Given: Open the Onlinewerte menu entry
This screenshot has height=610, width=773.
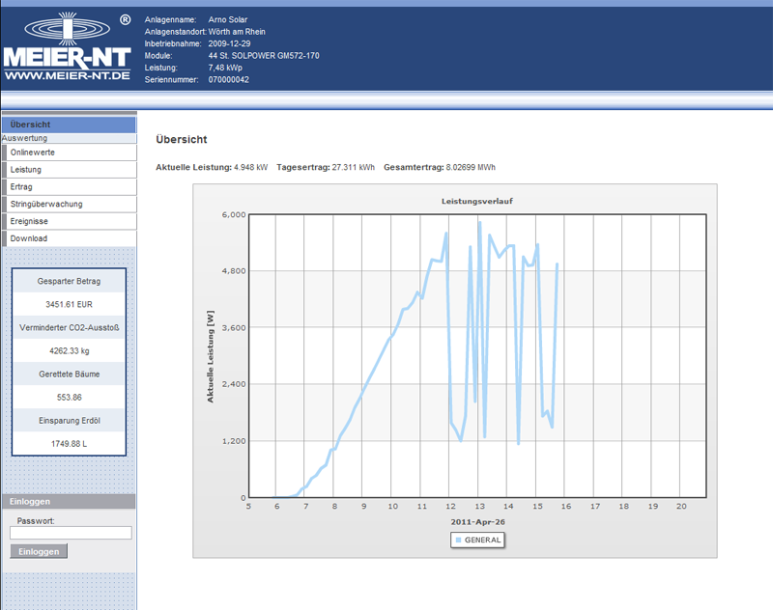Looking at the screenshot, I should tap(70, 152).
